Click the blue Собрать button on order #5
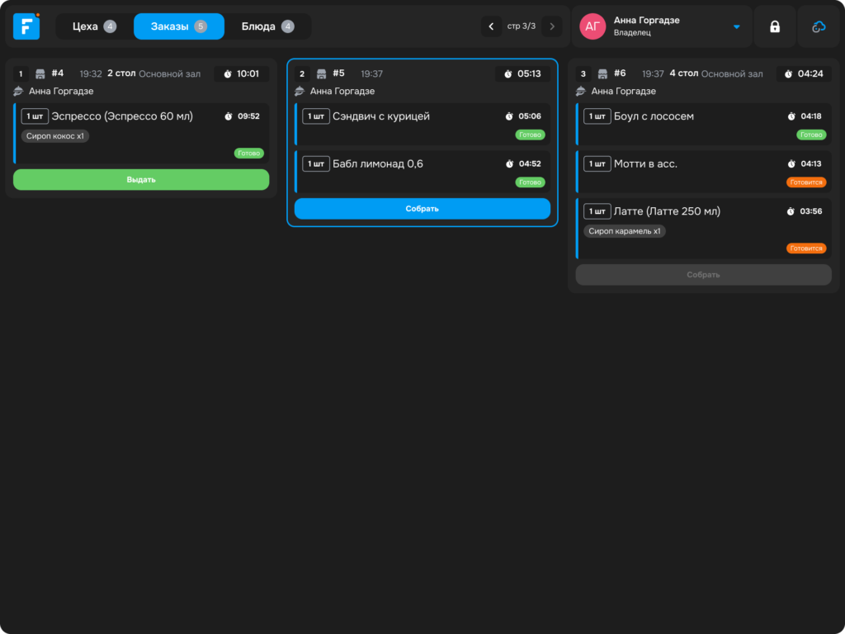845x634 pixels. [x=422, y=209]
